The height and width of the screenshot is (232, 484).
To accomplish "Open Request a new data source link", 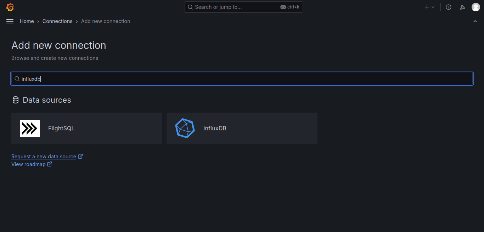I will tap(44, 157).
